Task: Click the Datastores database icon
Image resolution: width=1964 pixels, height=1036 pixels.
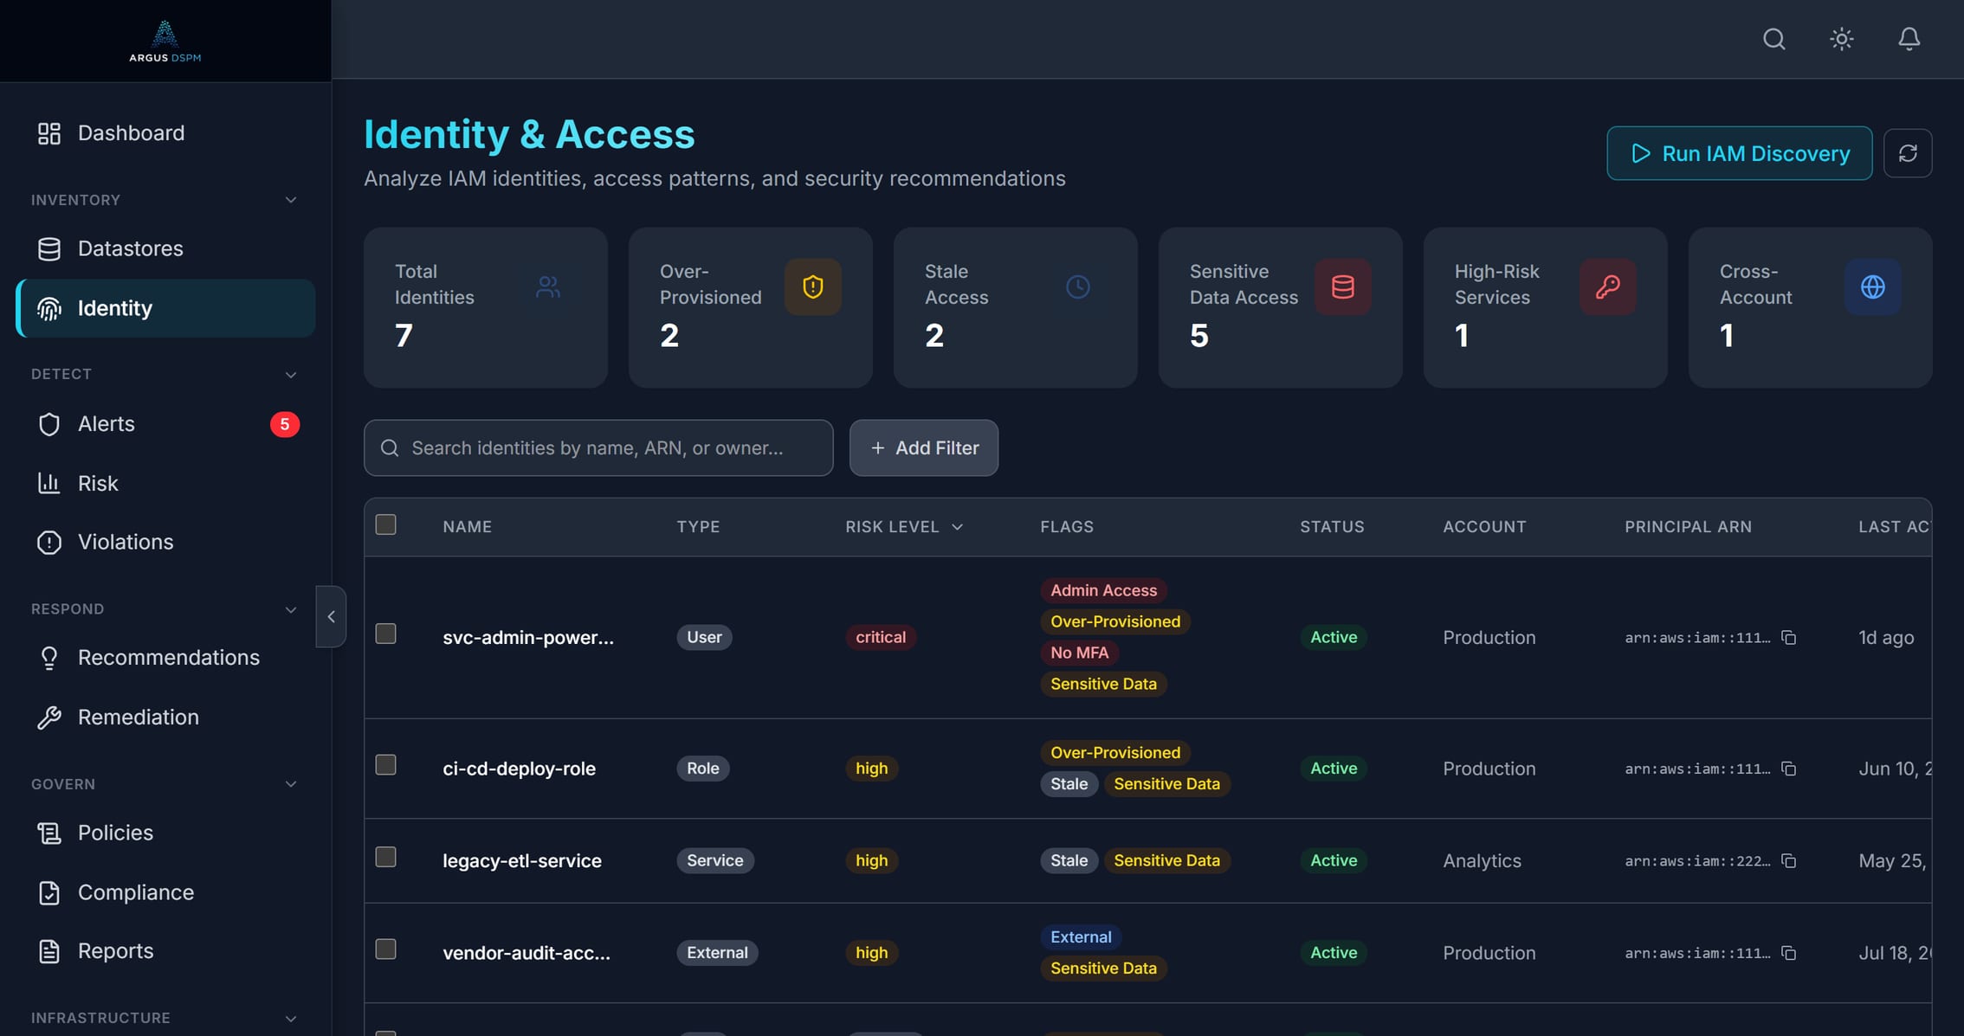Action: pos(49,249)
